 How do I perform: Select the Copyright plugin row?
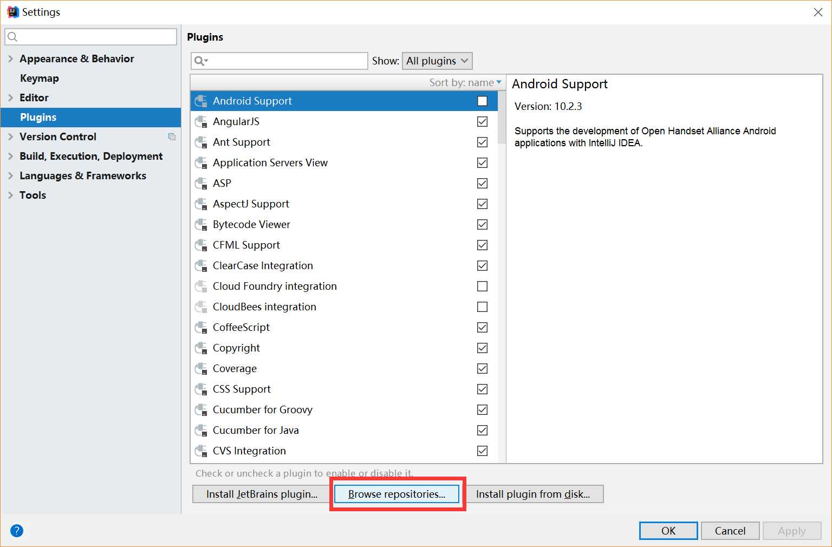pos(344,348)
